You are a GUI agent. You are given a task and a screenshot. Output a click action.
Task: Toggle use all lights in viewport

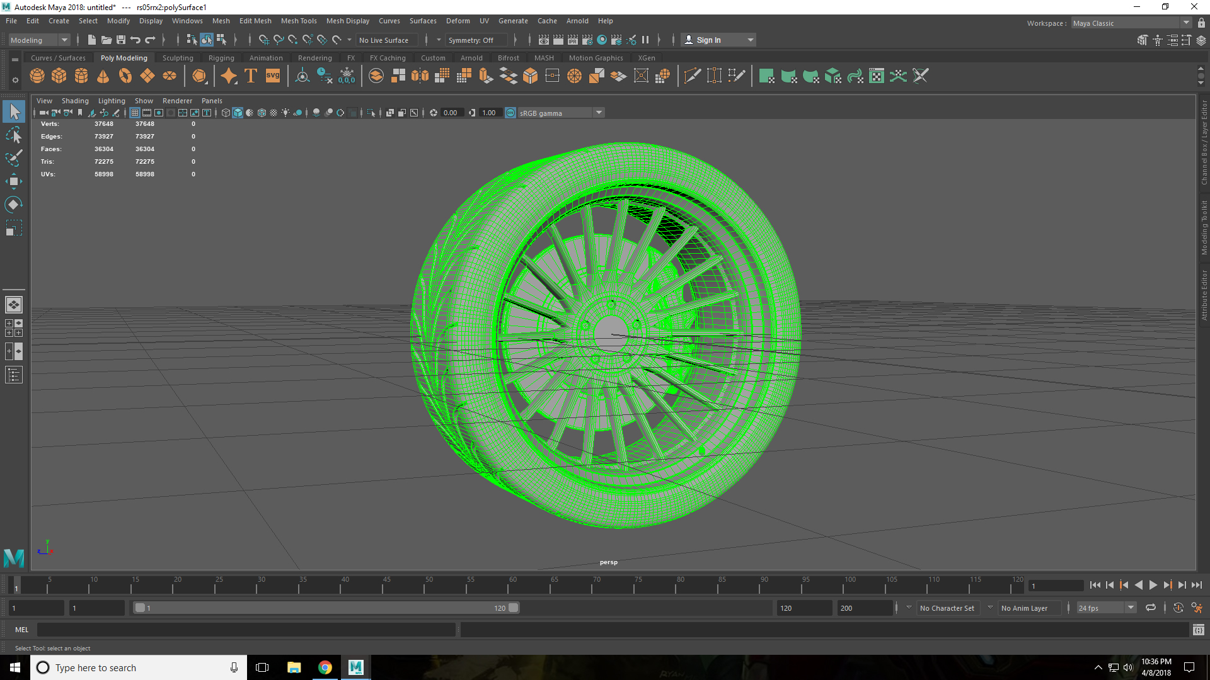click(286, 113)
